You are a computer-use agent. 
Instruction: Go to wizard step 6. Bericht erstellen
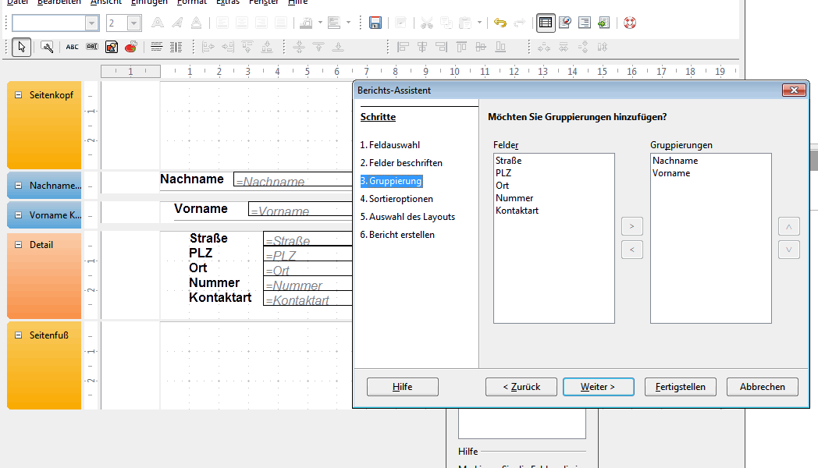click(x=397, y=235)
